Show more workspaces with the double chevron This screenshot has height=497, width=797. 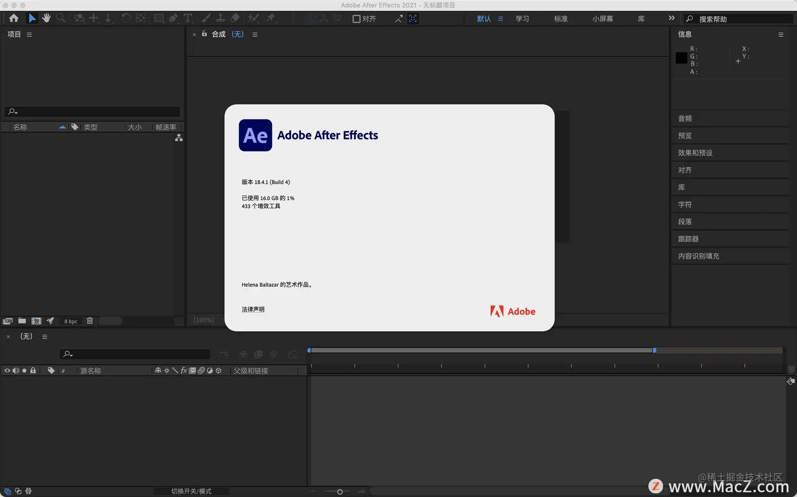pyautogui.click(x=672, y=18)
